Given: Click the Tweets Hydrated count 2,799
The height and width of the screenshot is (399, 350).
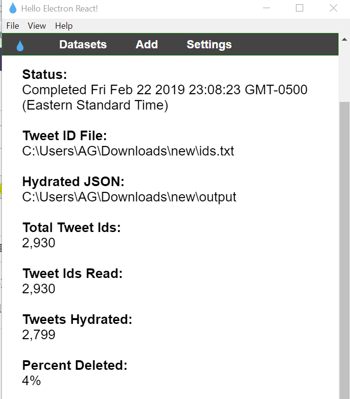Looking at the screenshot, I should pyautogui.click(x=39, y=335).
